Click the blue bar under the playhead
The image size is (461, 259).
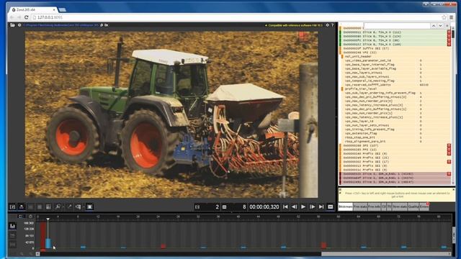tap(48, 243)
